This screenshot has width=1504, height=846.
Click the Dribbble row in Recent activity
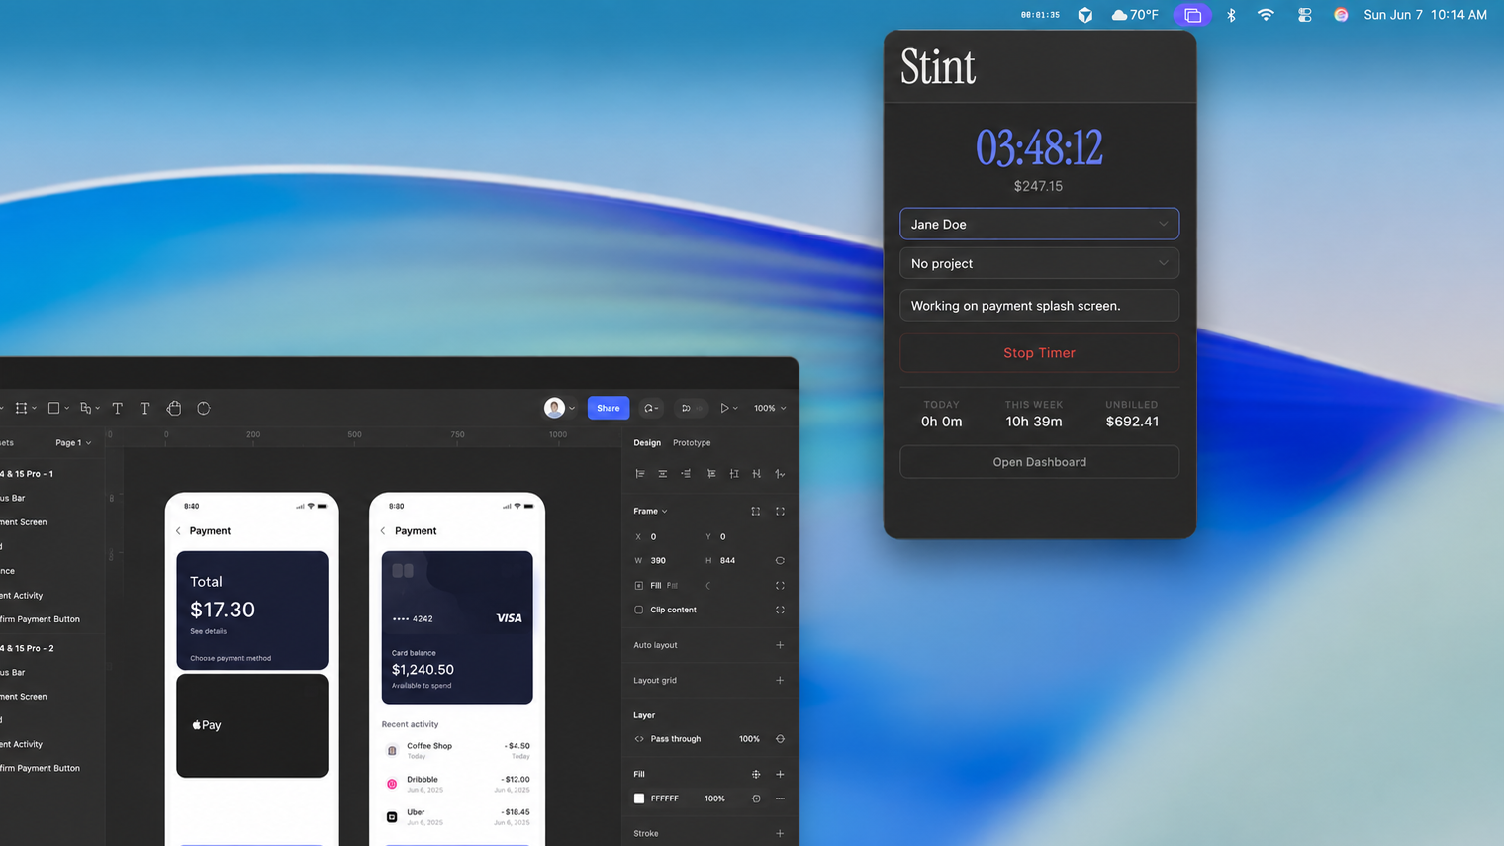[457, 784]
